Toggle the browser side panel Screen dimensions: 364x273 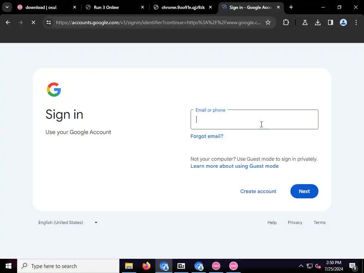point(330,22)
